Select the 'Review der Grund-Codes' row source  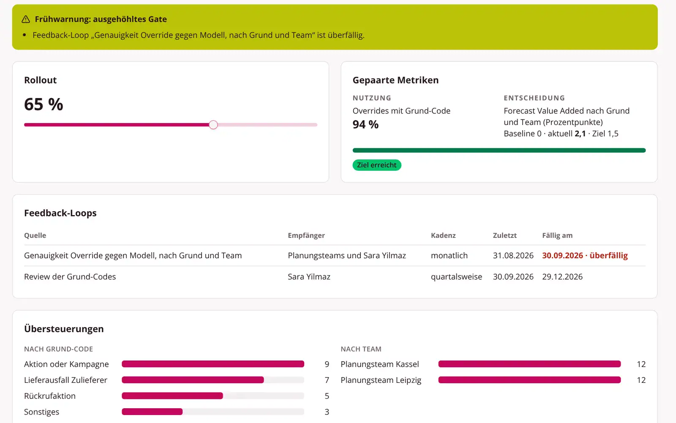click(x=70, y=277)
